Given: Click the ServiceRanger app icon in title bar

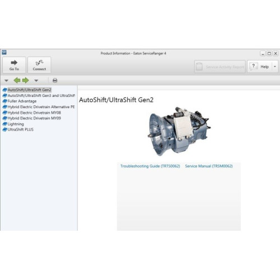Looking at the screenshot, I should 4,52.
